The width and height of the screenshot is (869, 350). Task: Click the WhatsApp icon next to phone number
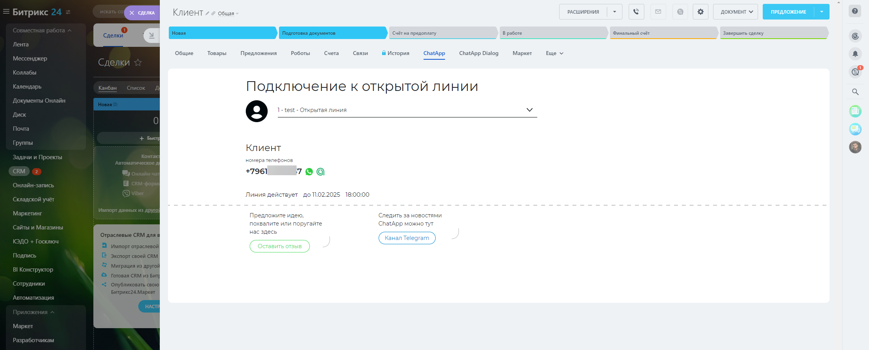[309, 172]
